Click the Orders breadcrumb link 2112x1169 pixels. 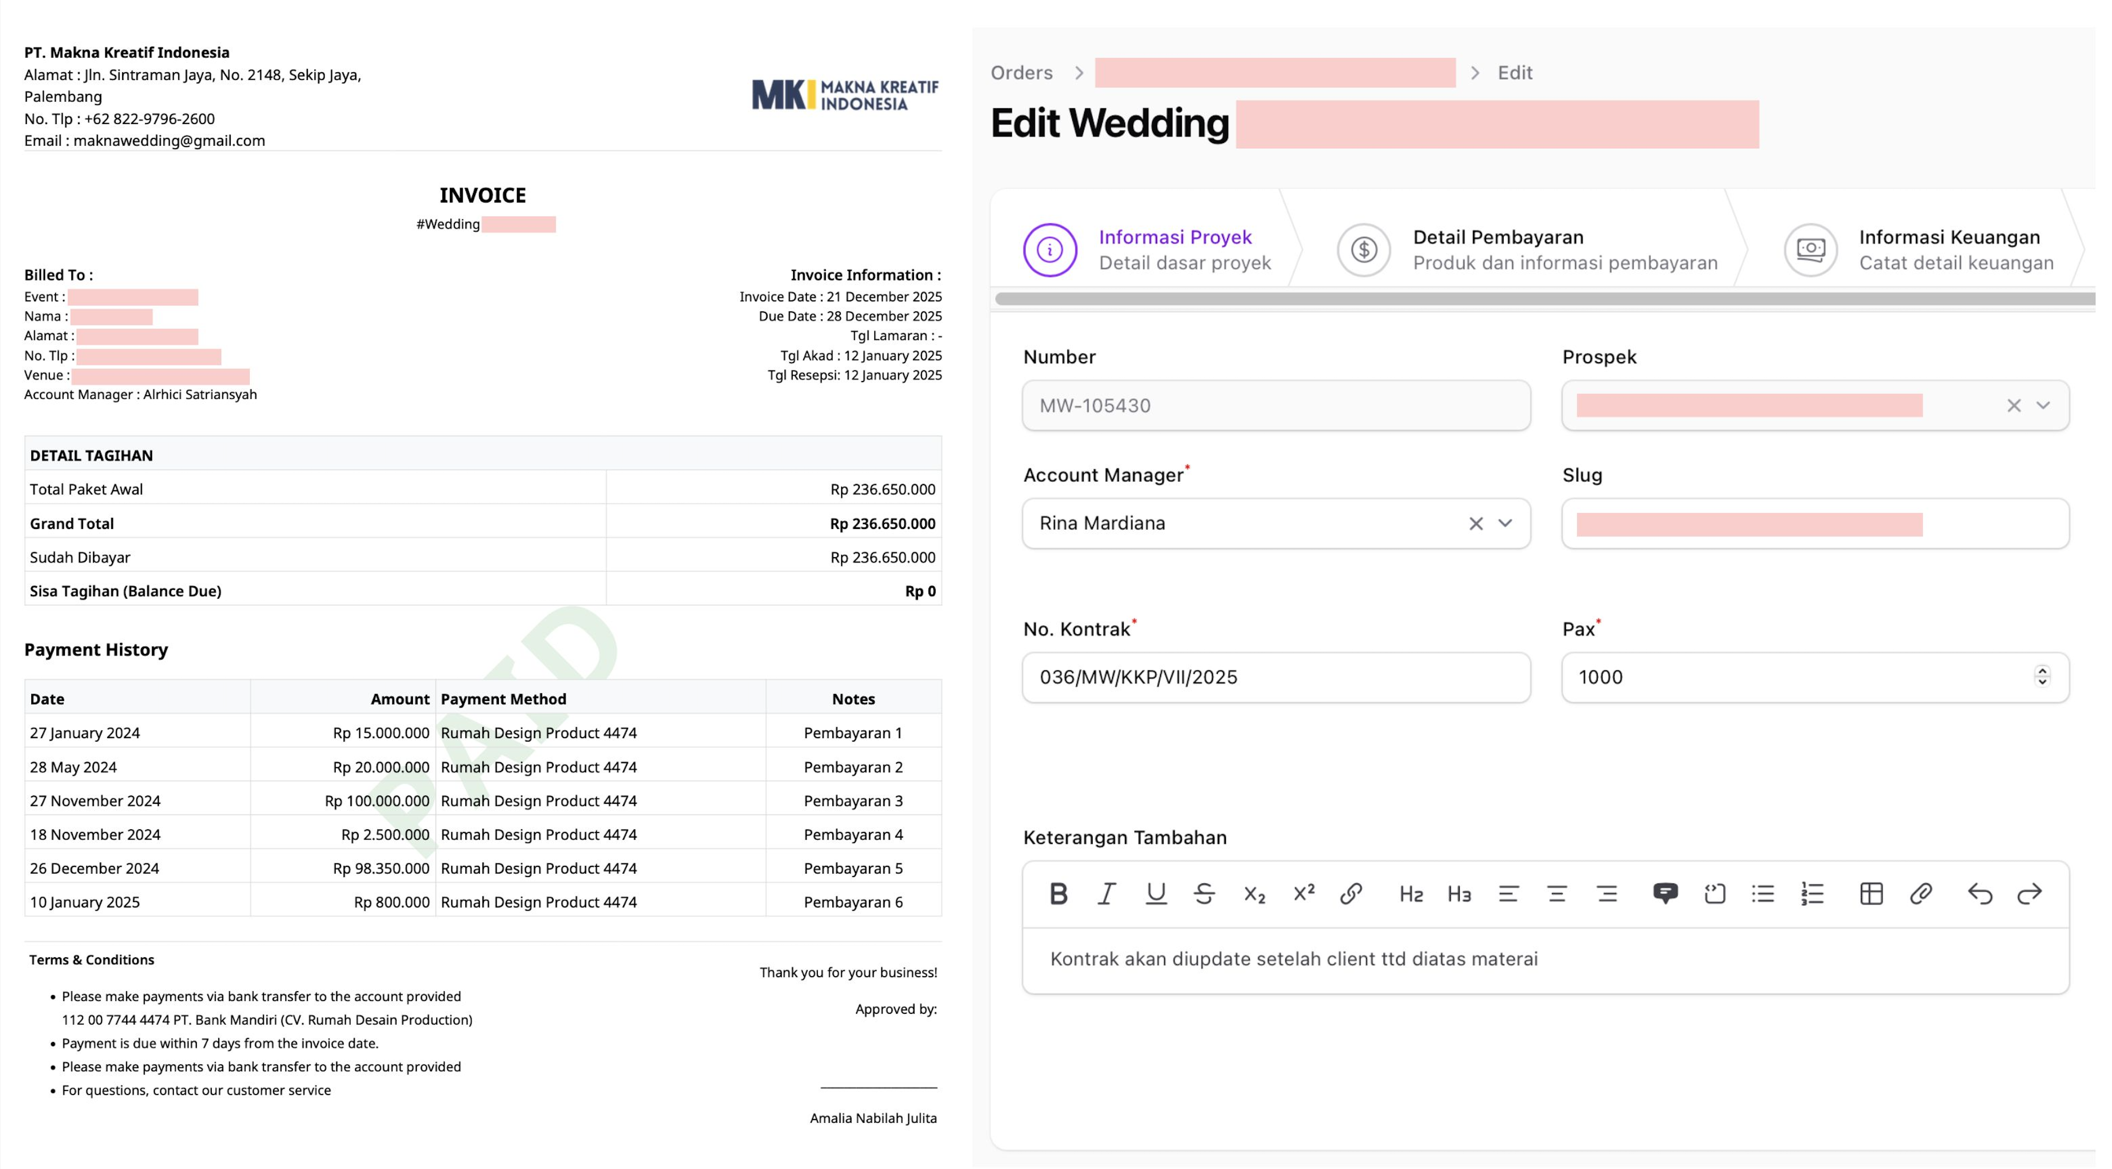click(x=1022, y=72)
